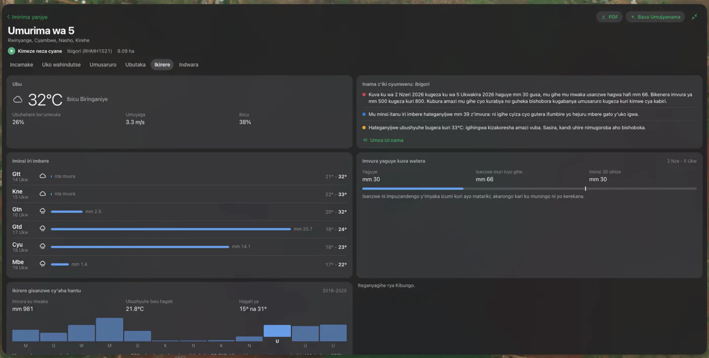The image size is (709, 358).
Task: Click the rain icon in the Gtd row
Action: click(x=43, y=229)
